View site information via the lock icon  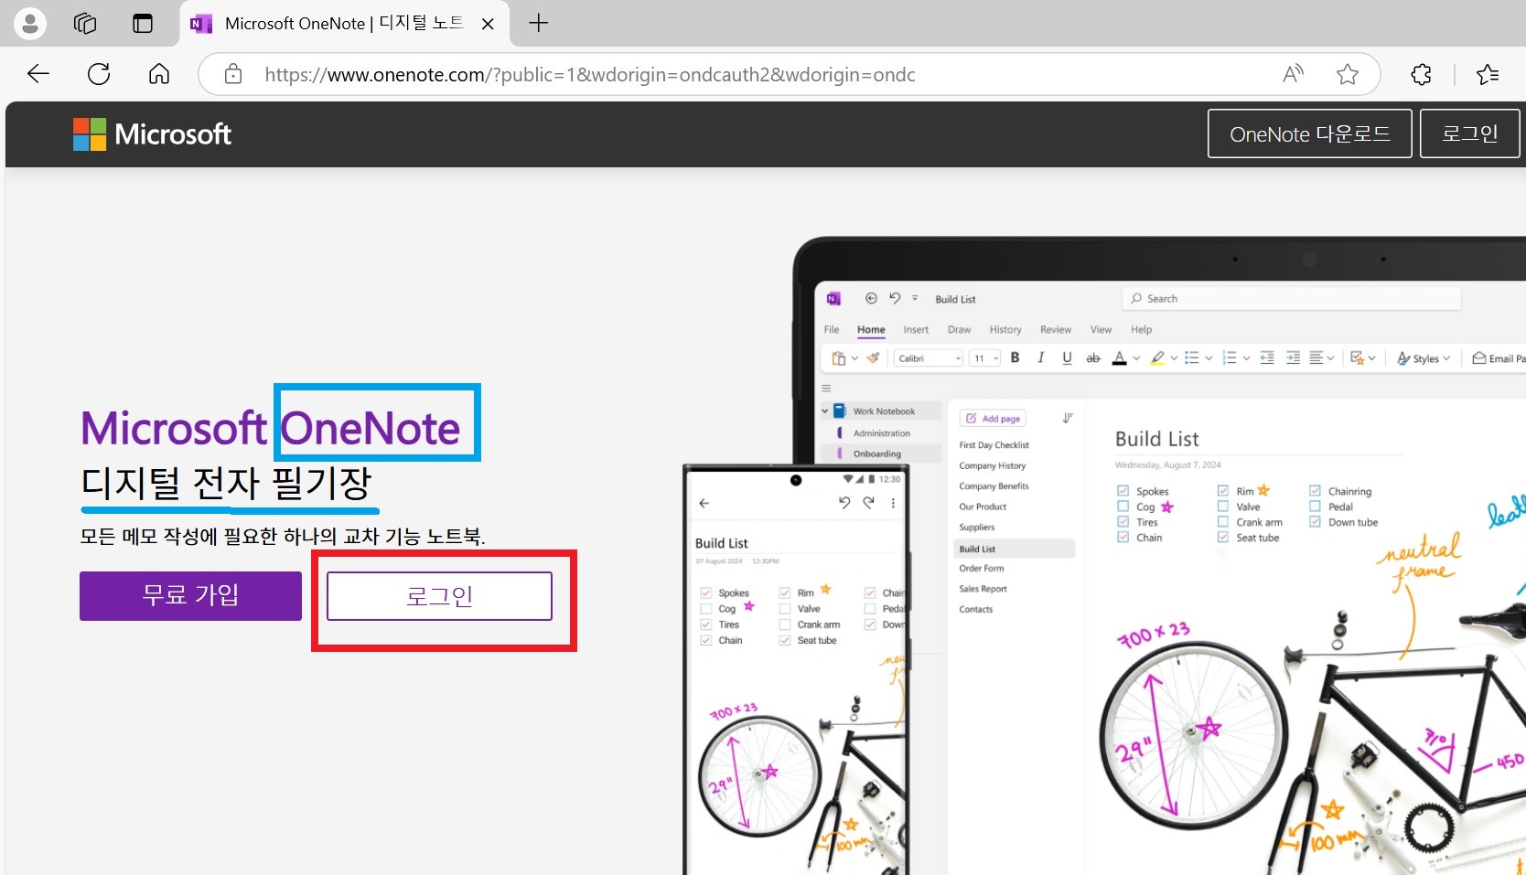[x=233, y=74]
